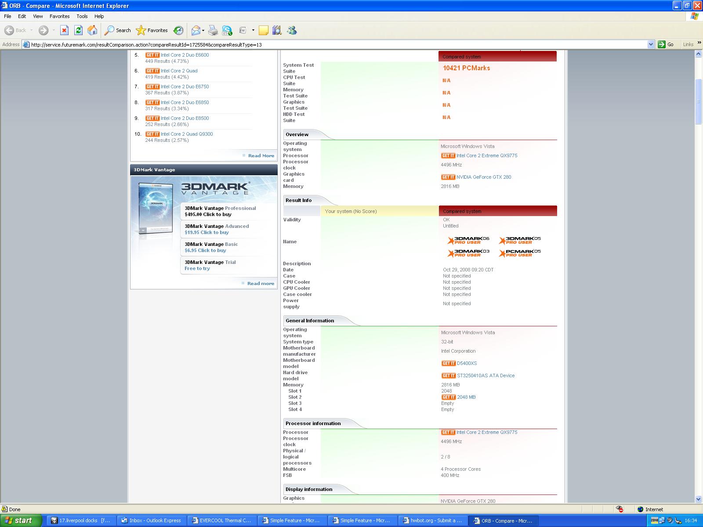703x527 pixels.
Task: Click the Windows Start button
Action: 20,520
